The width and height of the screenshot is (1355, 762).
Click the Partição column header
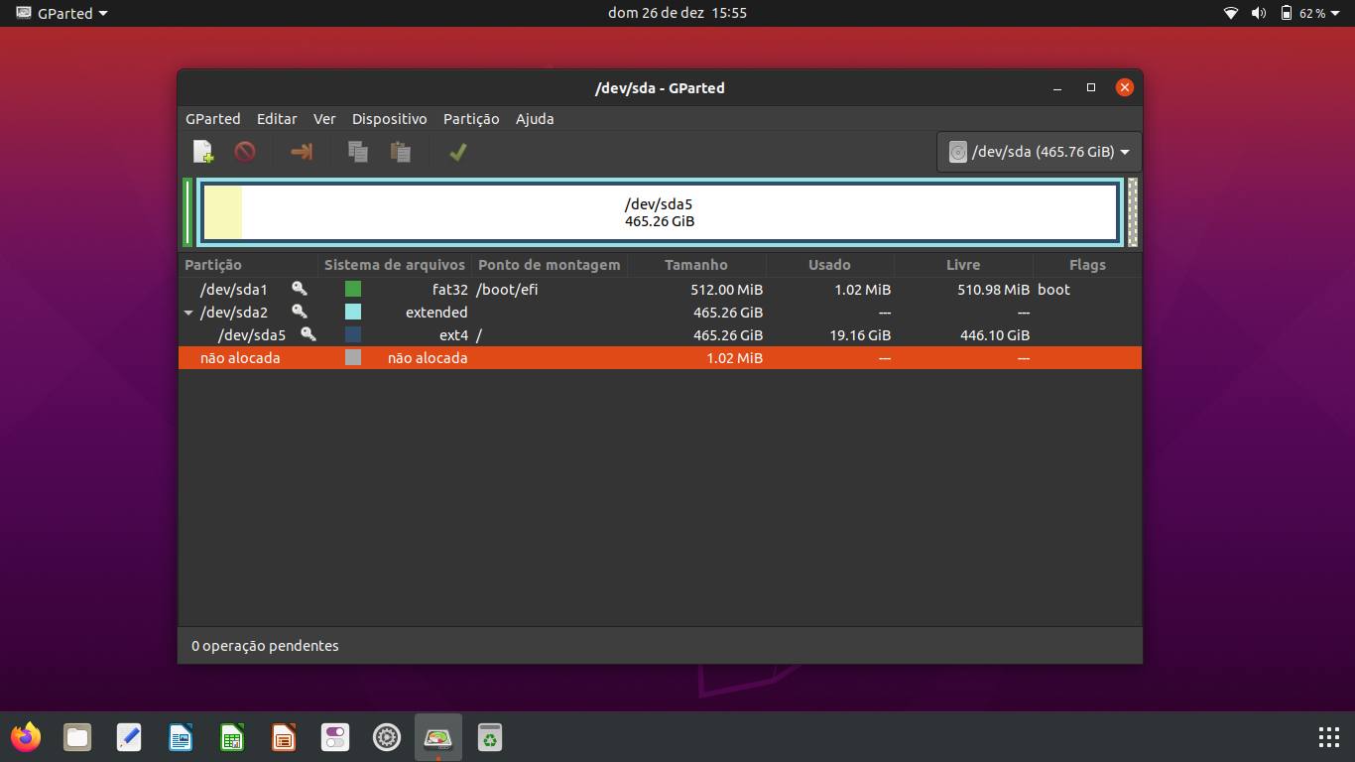[249, 265]
